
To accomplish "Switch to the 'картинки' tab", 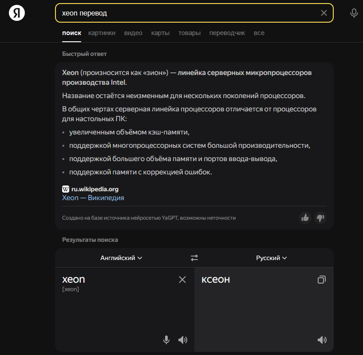I will pyautogui.click(x=102, y=33).
